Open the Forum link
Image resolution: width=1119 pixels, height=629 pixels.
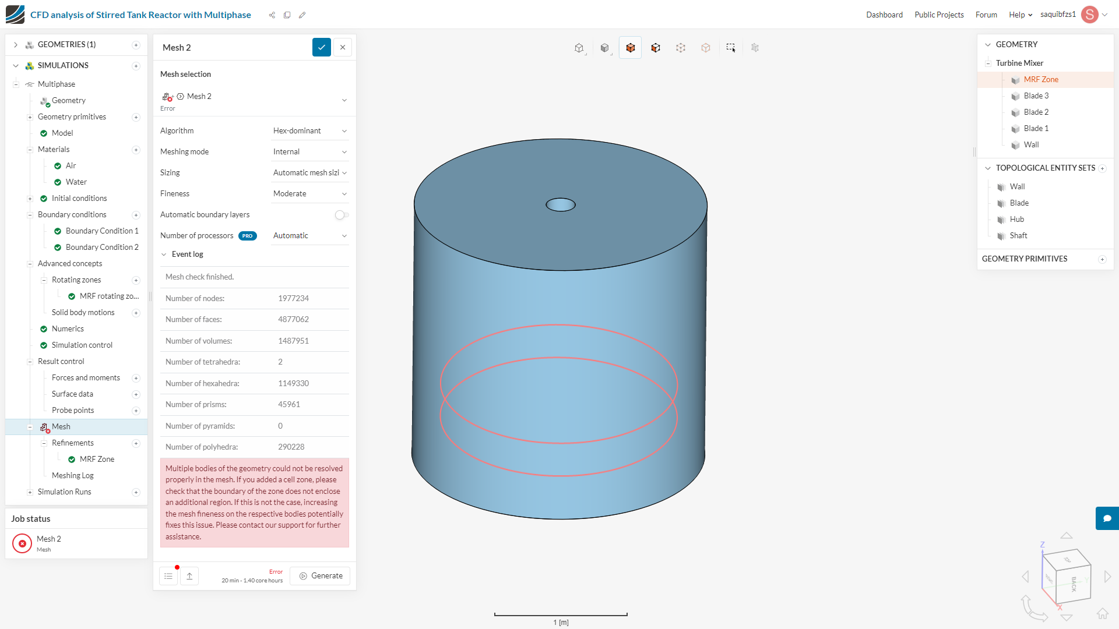click(986, 15)
